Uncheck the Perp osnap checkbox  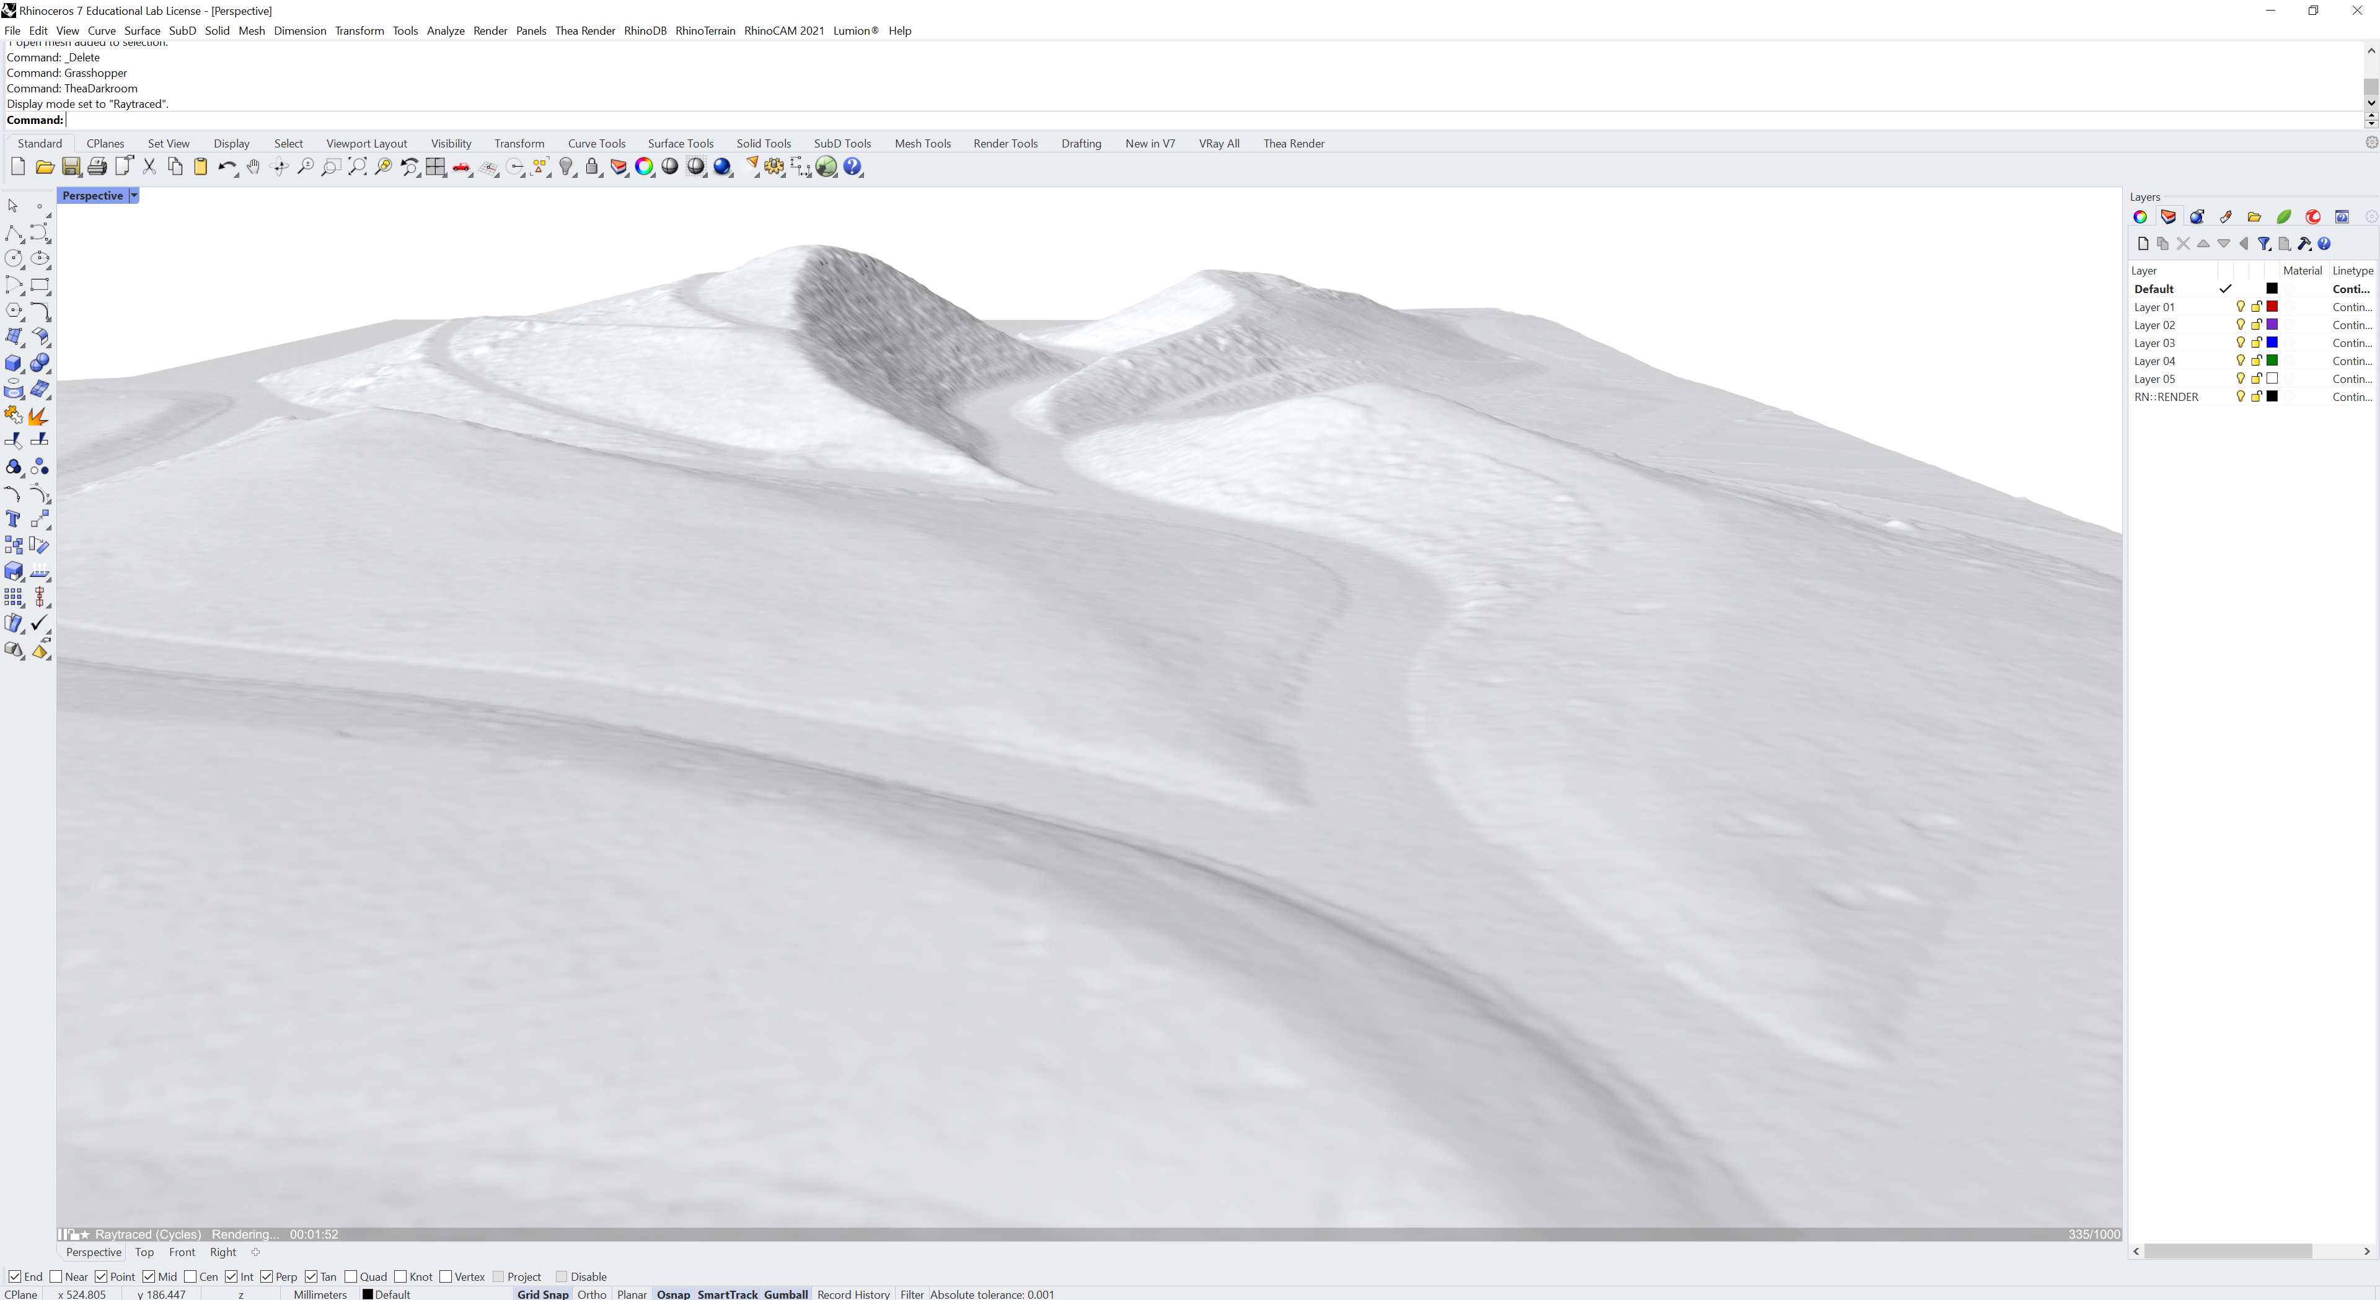(x=267, y=1277)
